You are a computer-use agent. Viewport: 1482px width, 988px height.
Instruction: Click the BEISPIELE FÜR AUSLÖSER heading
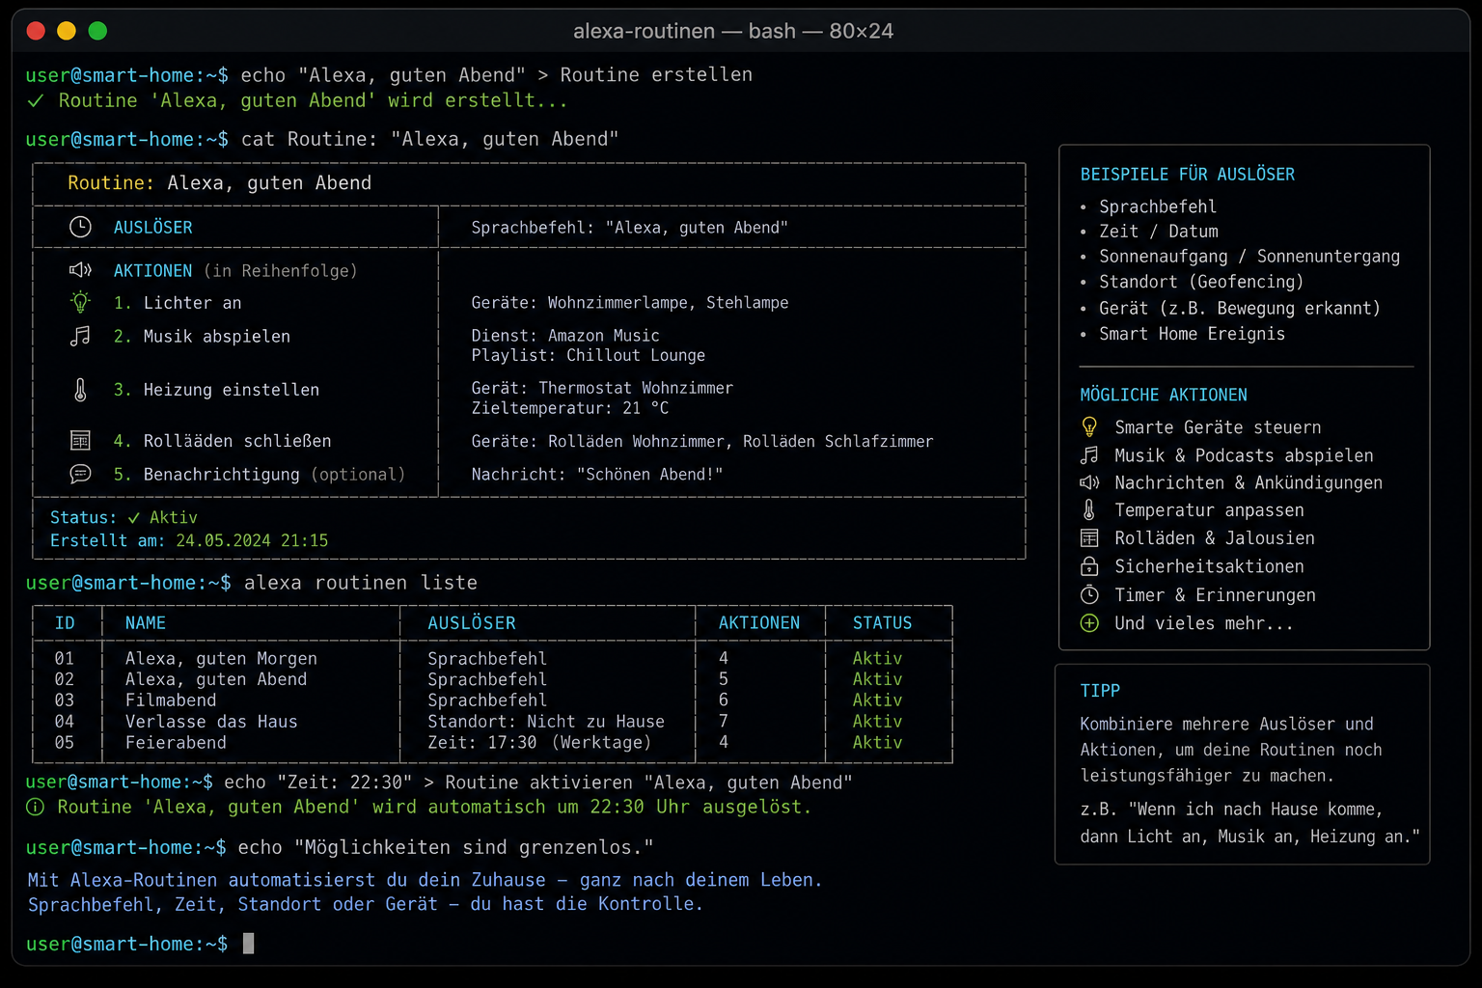click(x=1188, y=175)
